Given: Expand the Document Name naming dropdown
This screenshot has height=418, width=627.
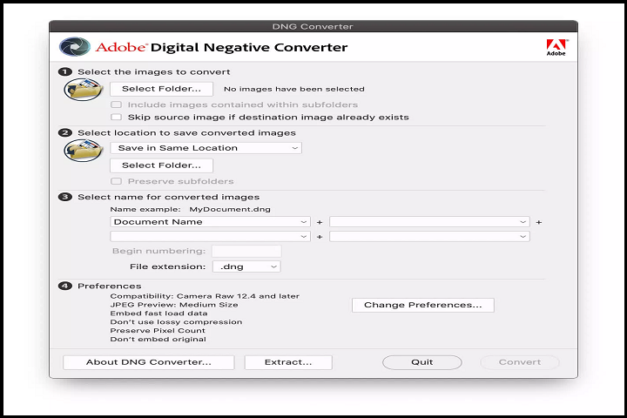Looking at the screenshot, I should coord(210,222).
